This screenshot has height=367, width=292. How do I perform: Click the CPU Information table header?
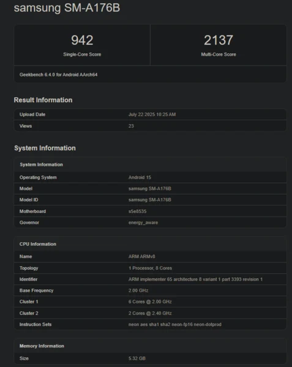[38, 244]
